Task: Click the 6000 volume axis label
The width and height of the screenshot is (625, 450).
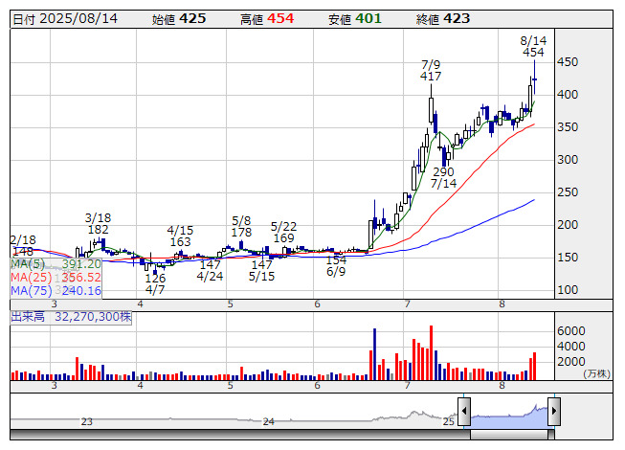Action: coord(571,331)
